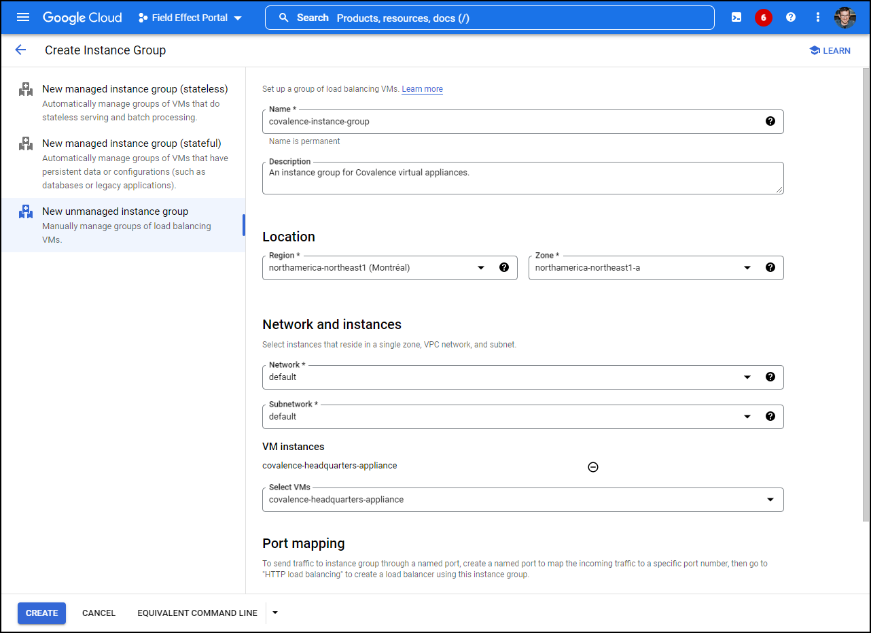Screen dimensions: 871x633
Task: Select New managed instance group (stateless)
Action: [x=124, y=103]
